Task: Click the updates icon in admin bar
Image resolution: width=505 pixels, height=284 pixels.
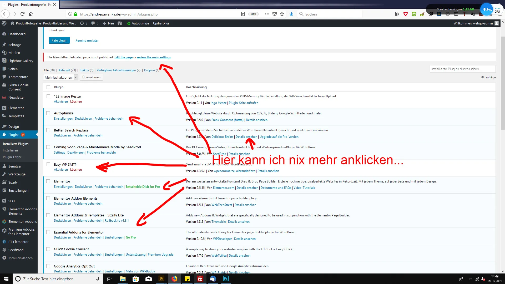Action: [x=82, y=23]
